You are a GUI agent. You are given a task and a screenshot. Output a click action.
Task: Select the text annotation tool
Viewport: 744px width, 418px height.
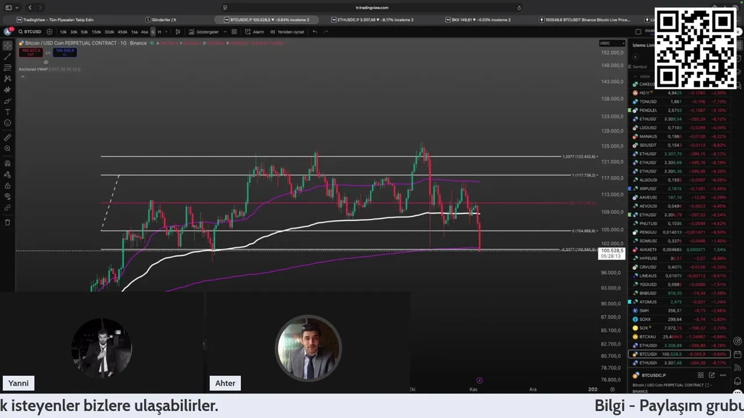coord(8,112)
